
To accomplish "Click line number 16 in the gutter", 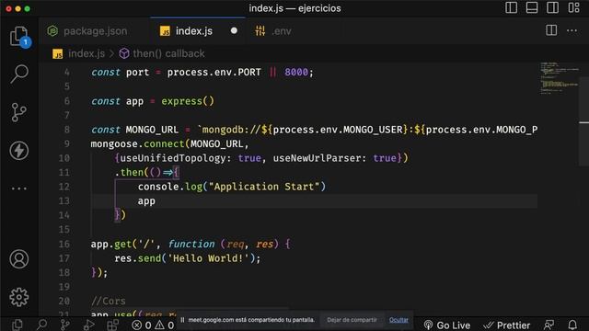I will pos(64,245).
